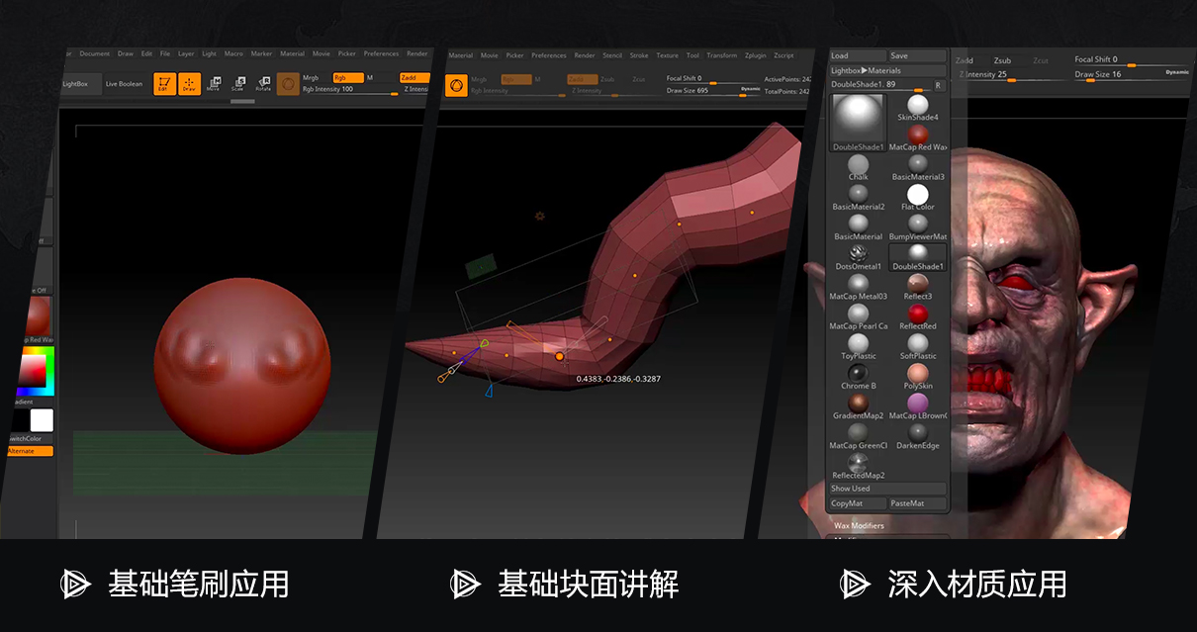Open the Layer menu
The width and height of the screenshot is (1197, 632).
(186, 53)
